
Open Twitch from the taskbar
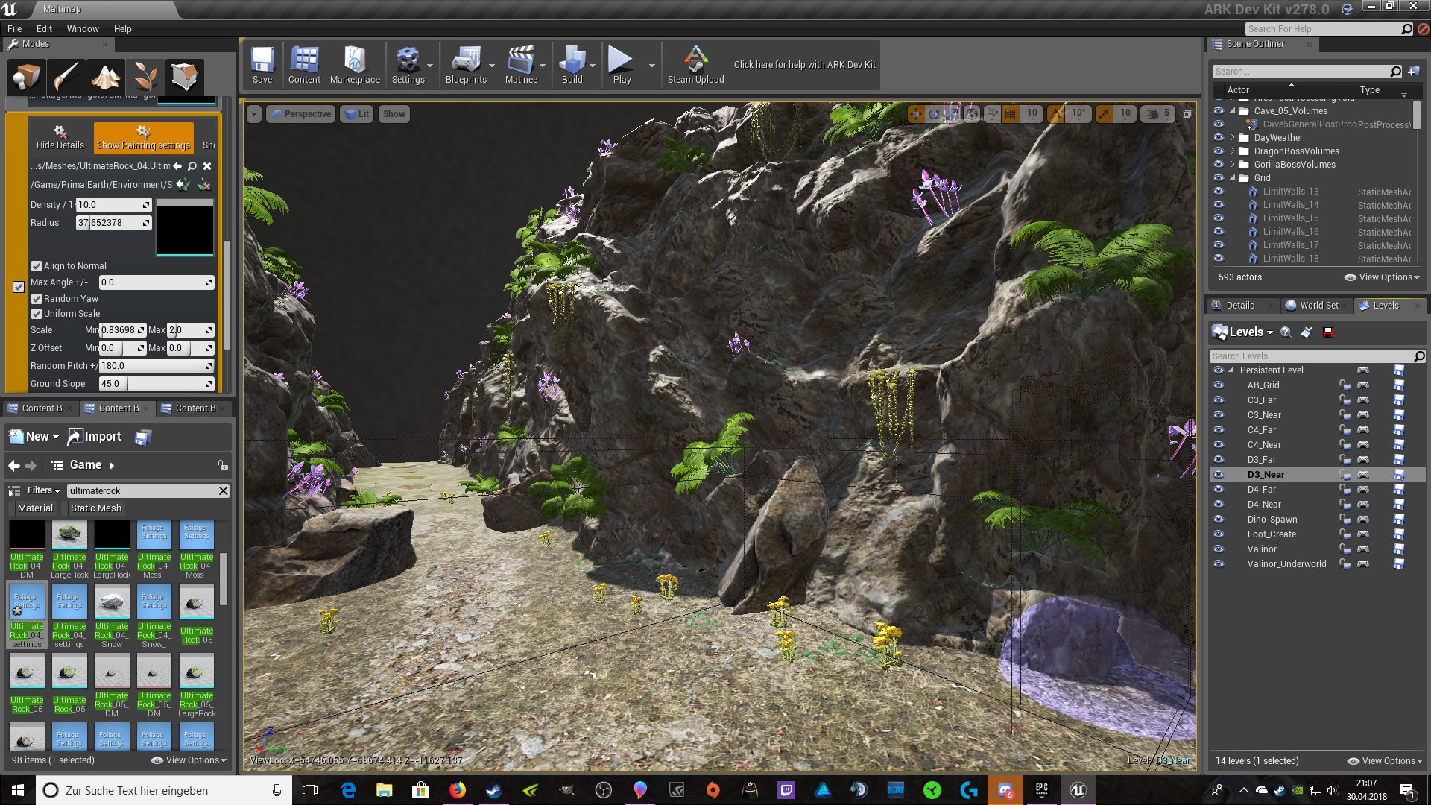(x=786, y=790)
